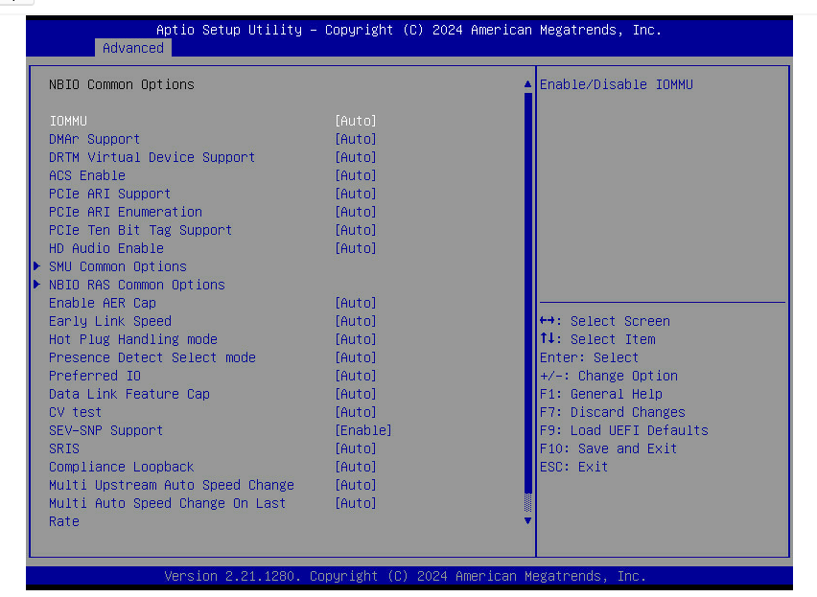
Task: Expand SMU Common Options submenu
Action: tap(117, 266)
